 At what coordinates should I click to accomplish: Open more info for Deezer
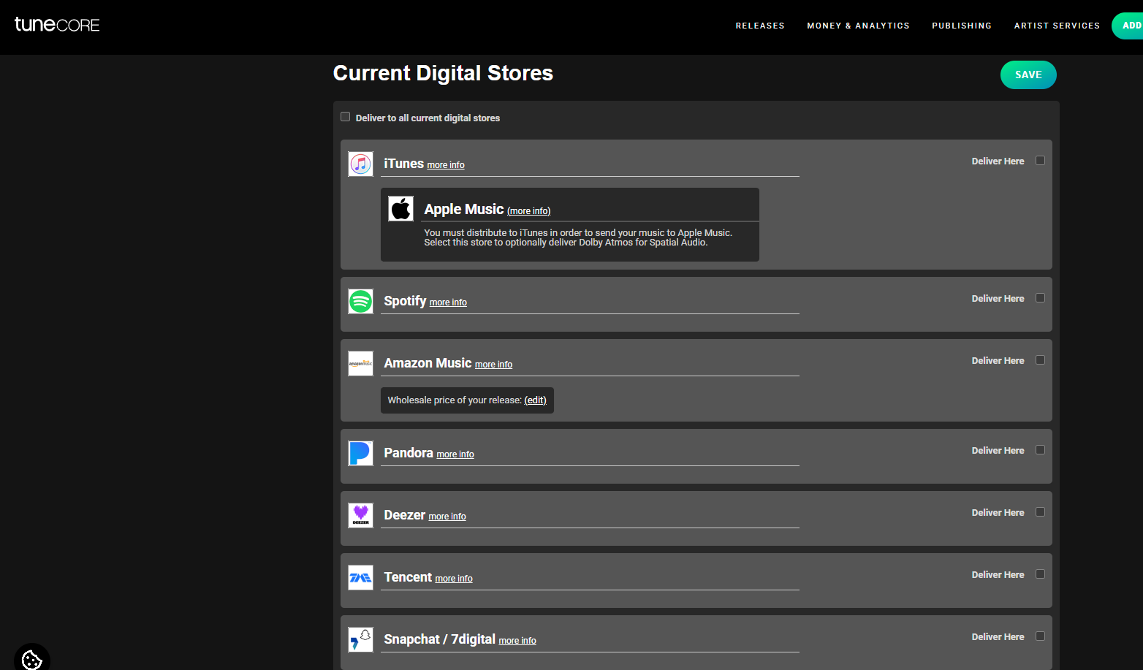447,517
